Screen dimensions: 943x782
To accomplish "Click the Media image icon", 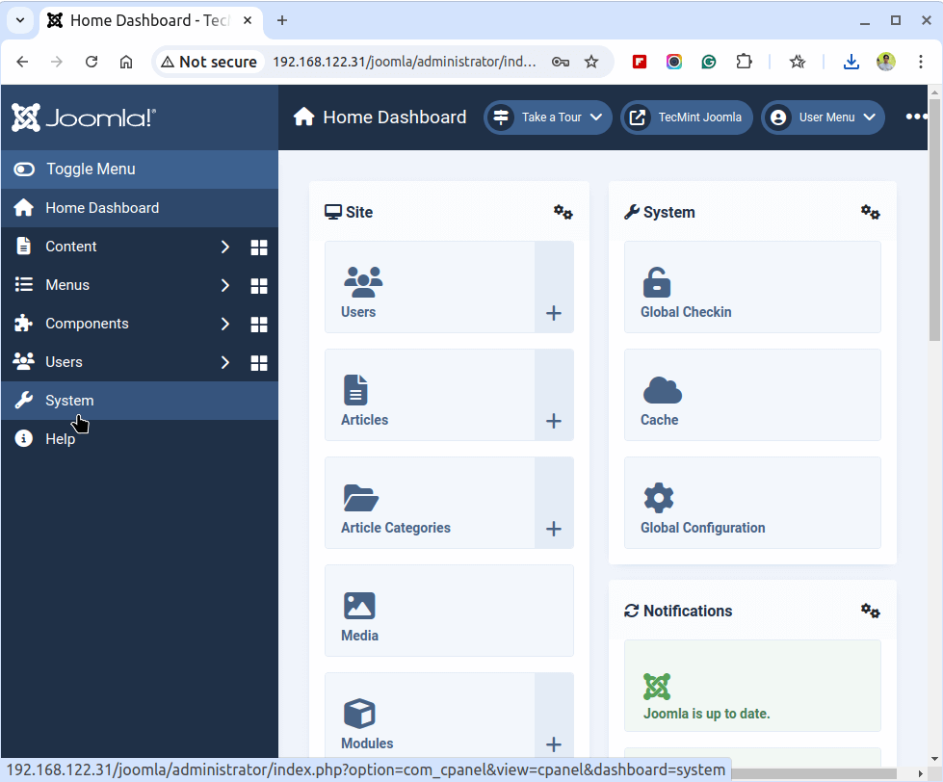I will point(359,606).
